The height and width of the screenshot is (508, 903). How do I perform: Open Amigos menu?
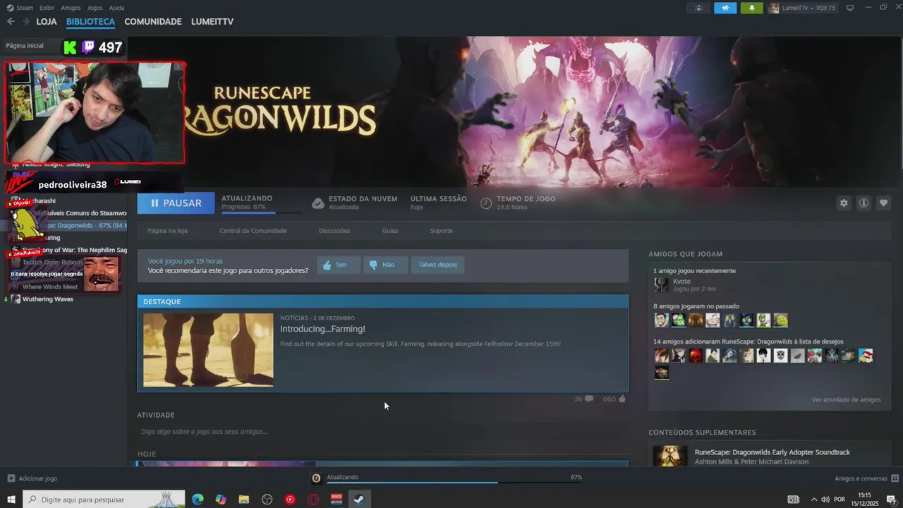pos(71,8)
